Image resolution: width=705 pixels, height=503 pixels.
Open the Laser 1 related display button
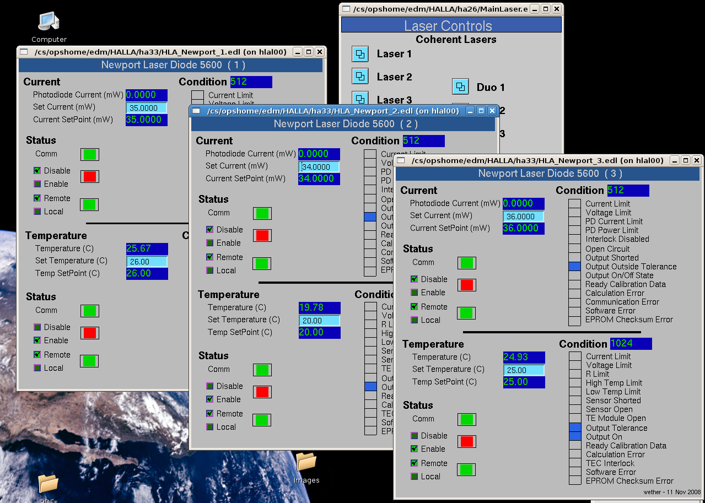click(360, 54)
